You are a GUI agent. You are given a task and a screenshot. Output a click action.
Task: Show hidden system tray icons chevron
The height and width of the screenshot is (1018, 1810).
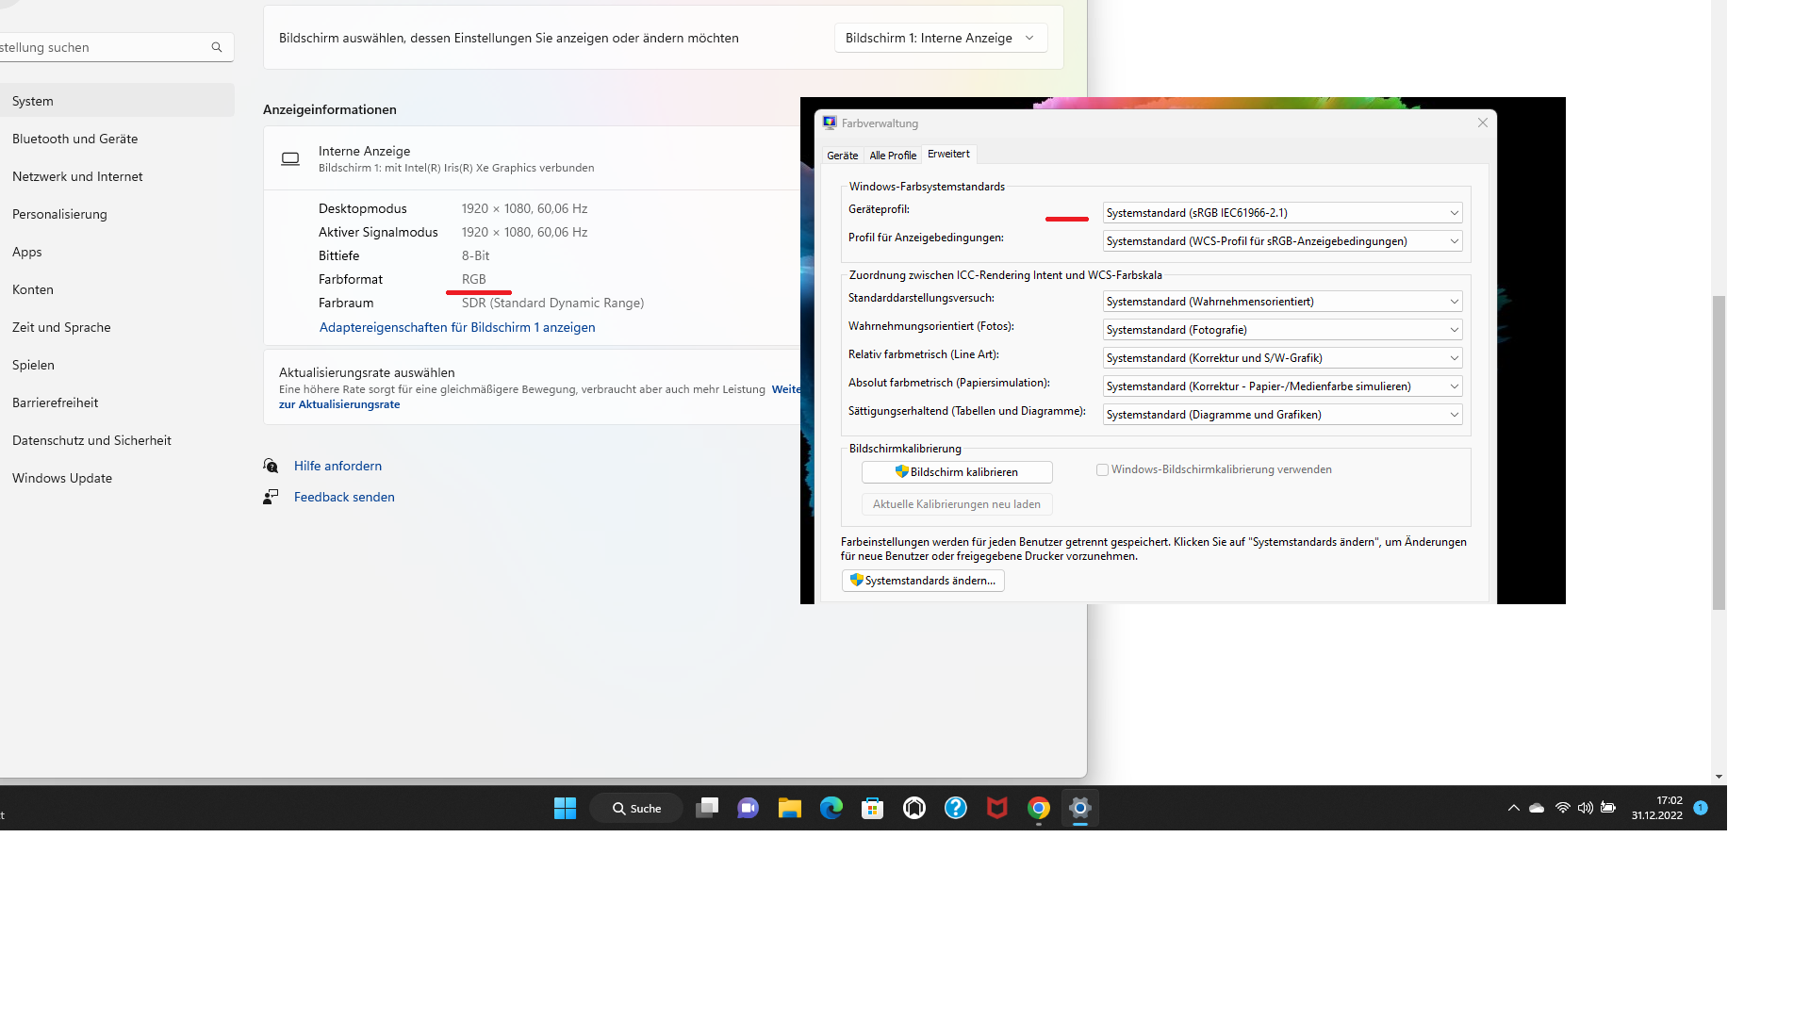(x=1513, y=808)
